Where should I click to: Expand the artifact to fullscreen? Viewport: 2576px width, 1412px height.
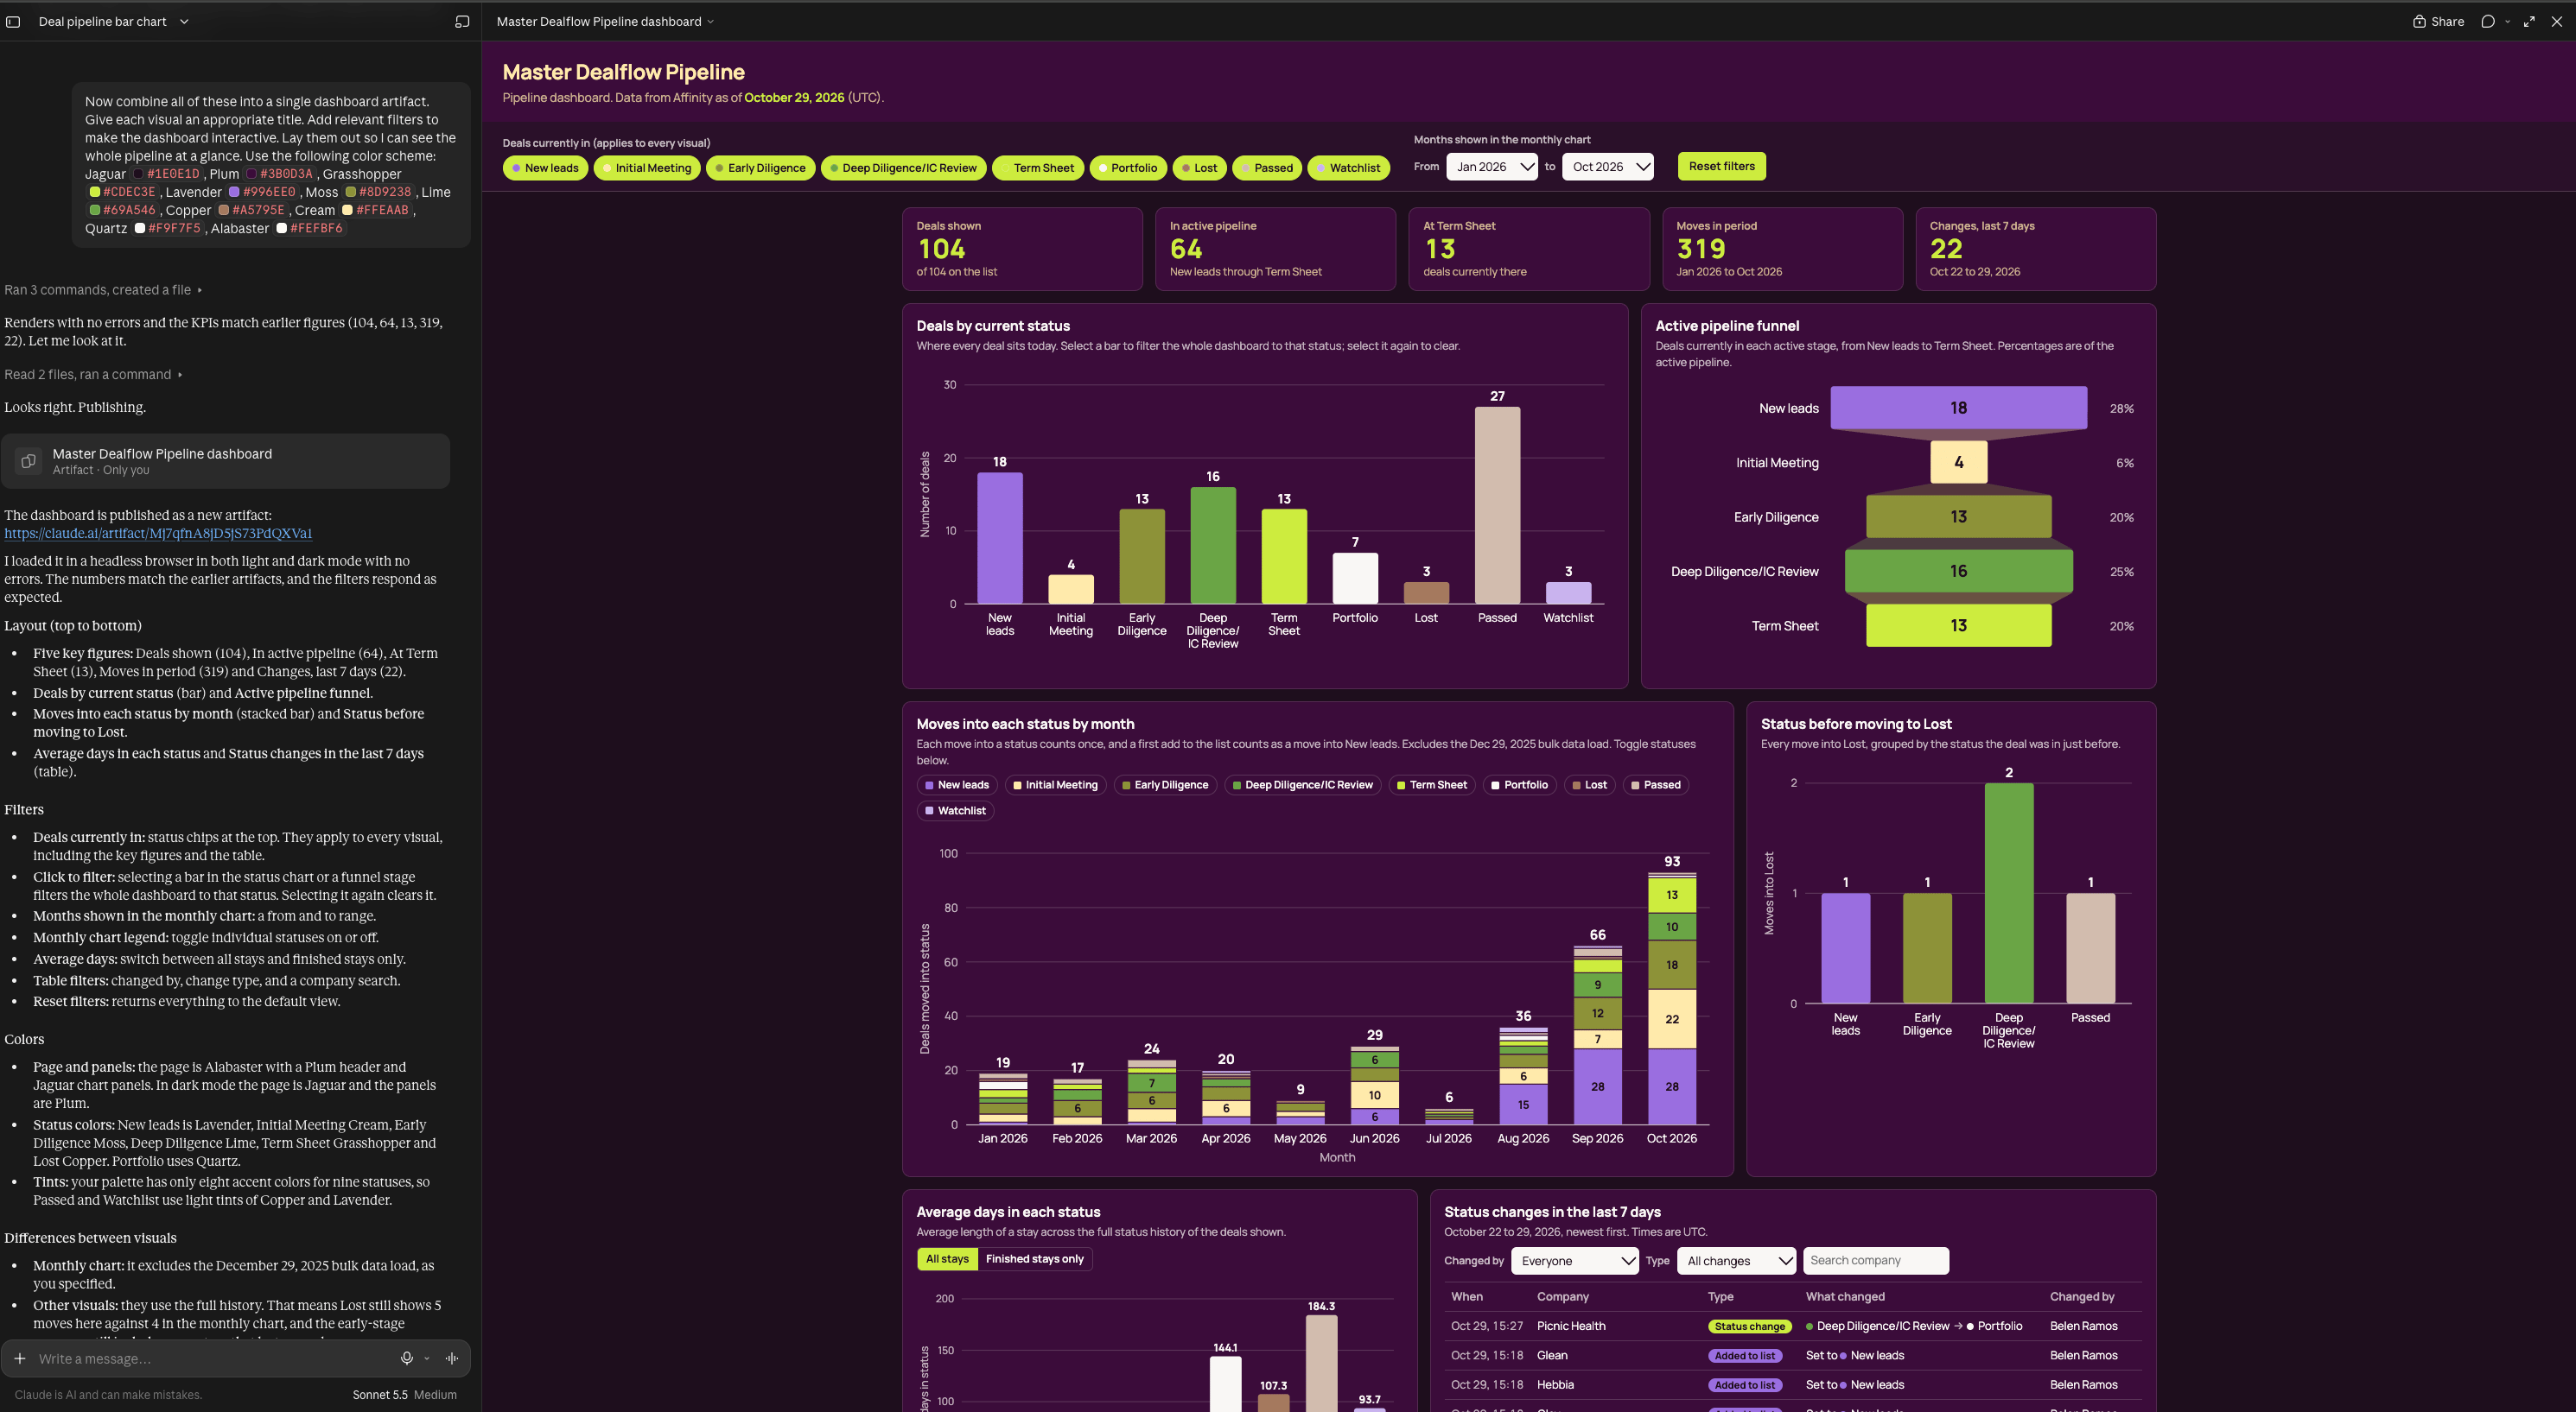pyautogui.click(x=2529, y=21)
